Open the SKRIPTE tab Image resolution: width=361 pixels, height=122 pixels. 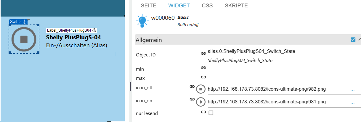236,6
